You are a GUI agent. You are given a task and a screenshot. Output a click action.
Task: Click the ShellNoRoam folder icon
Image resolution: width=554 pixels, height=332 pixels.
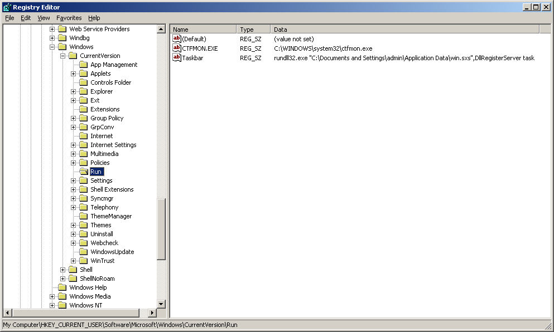[73, 279]
